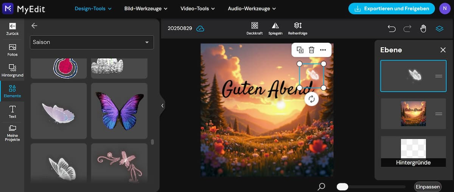Go to Zurück in the sidebar
The image size is (454, 192).
point(12,29)
